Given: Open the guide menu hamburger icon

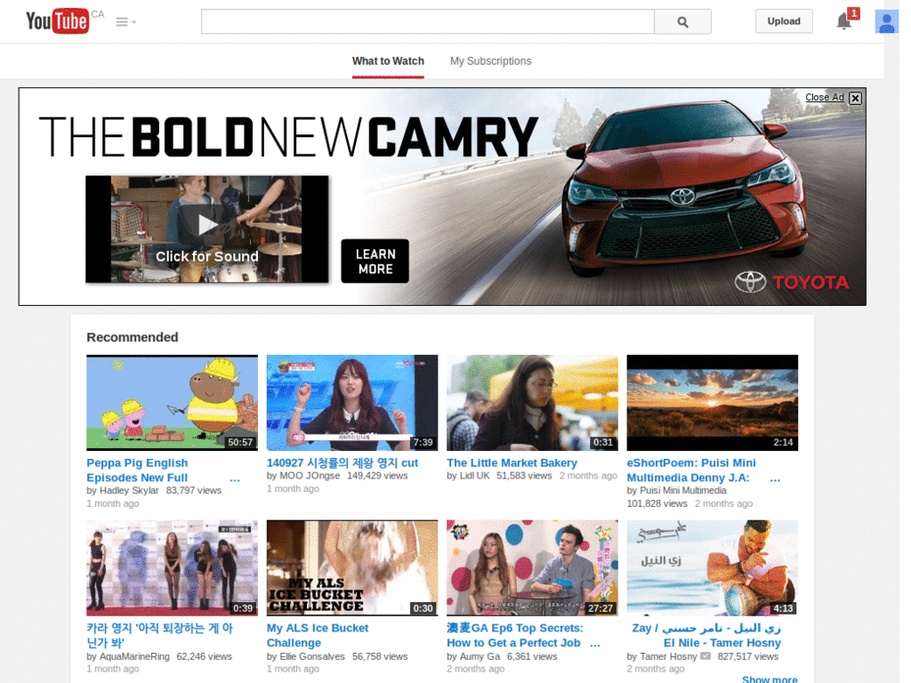Looking at the screenshot, I should coord(125,22).
